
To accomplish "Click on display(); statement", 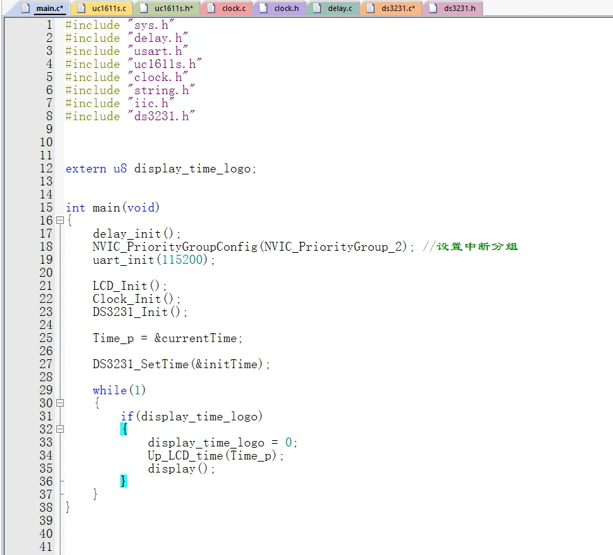I will [181, 468].
